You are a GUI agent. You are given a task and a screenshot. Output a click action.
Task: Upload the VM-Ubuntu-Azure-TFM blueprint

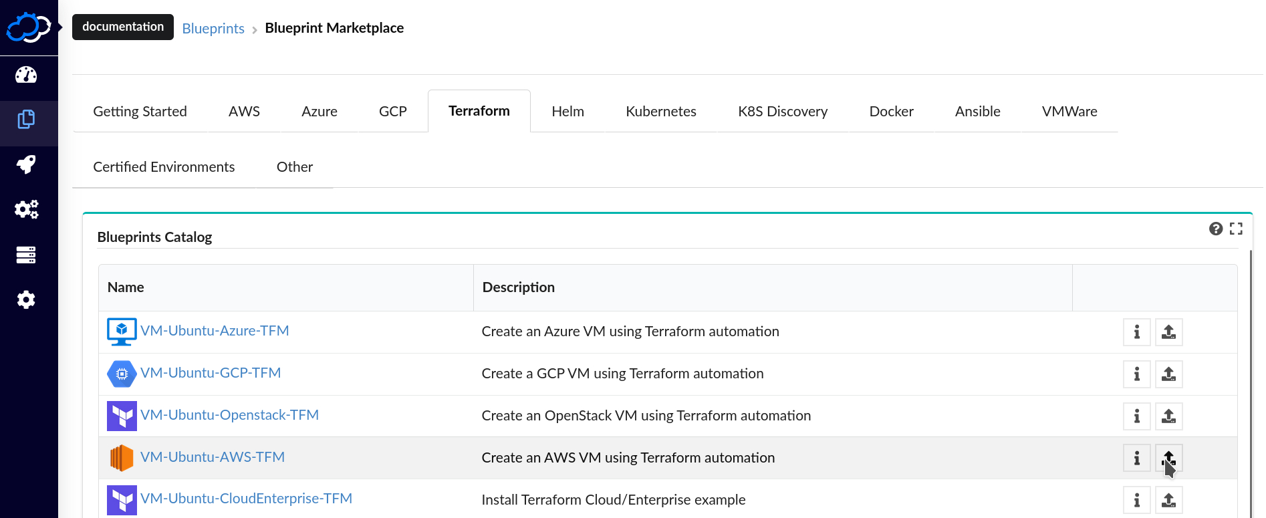(1168, 332)
